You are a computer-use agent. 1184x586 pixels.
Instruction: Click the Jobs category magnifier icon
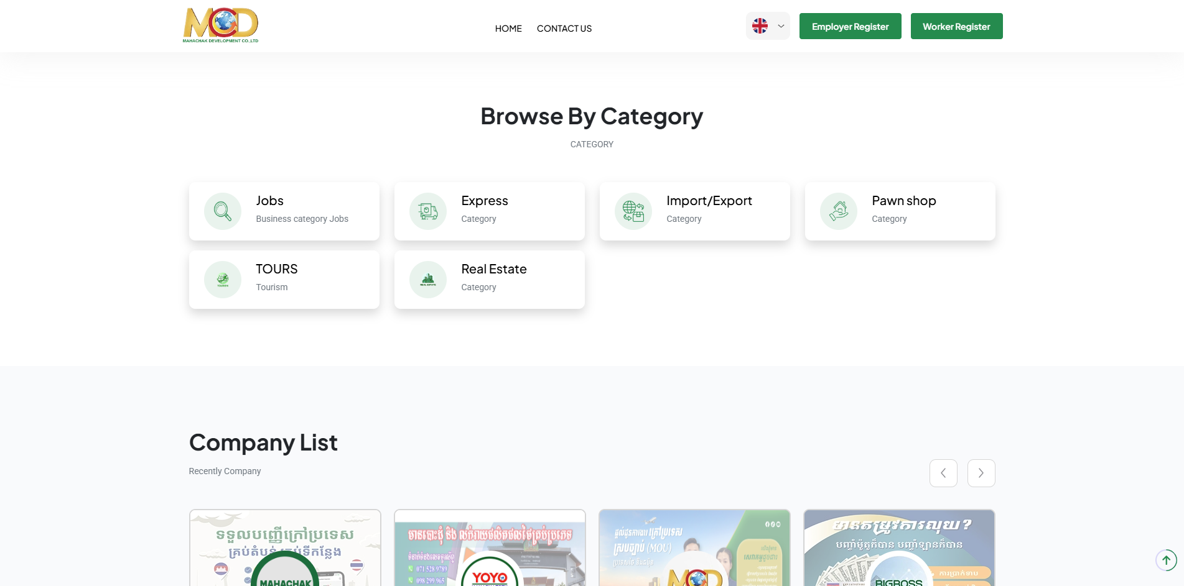(223, 211)
